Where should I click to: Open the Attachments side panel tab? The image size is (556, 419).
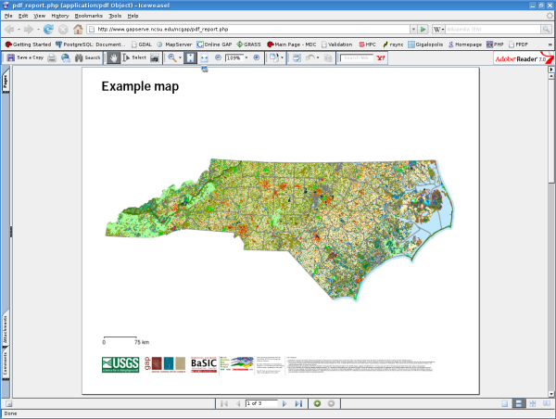(x=6, y=329)
